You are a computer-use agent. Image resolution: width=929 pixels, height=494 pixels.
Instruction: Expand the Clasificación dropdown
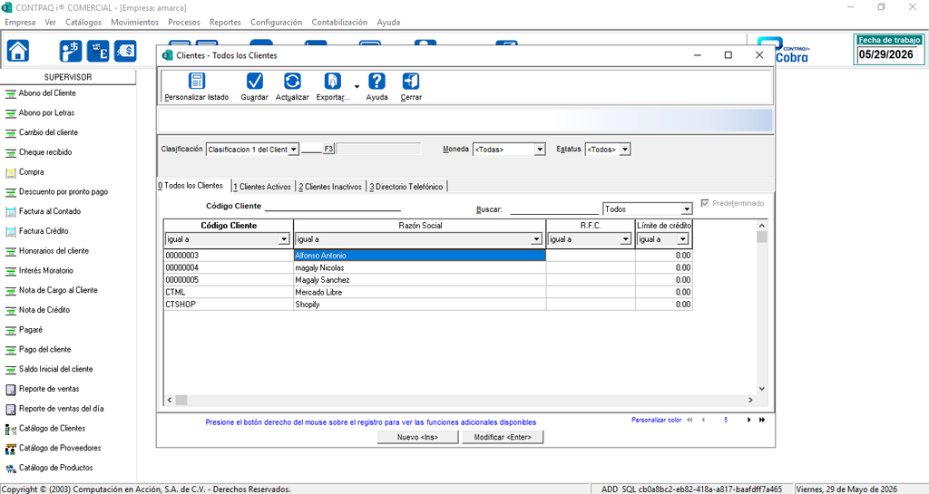(293, 150)
